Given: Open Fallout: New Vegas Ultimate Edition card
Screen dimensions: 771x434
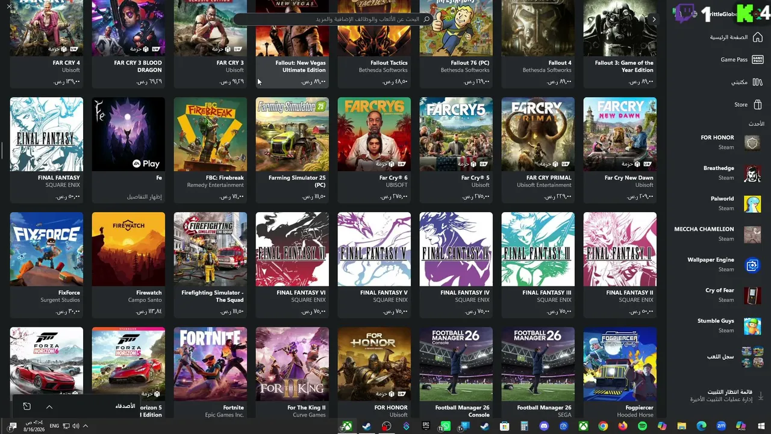Looking at the screenshot, I should 292,43.
